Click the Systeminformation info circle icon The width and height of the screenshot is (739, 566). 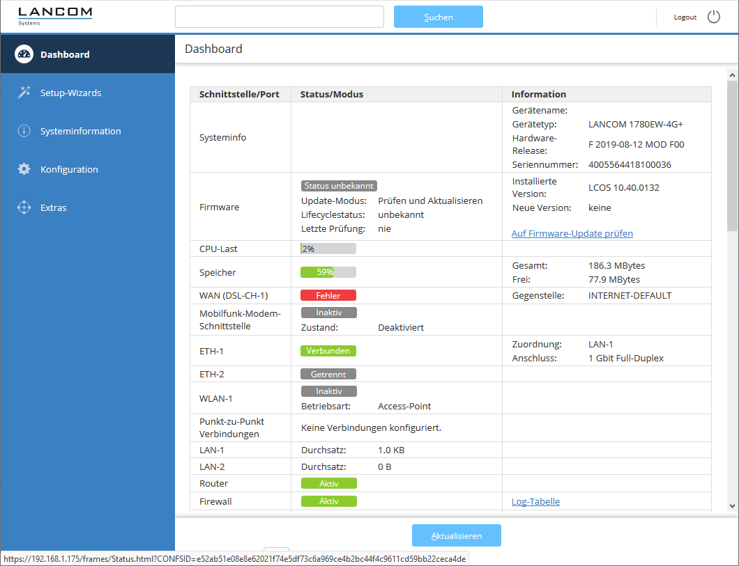click(24, 131)
